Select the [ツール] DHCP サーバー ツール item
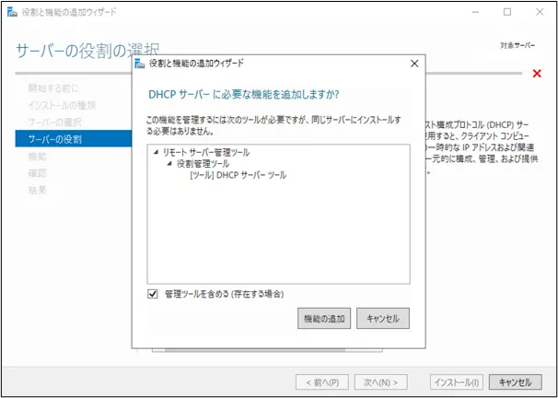The width and height of the screenshot is (558, 398). point(238,175)
